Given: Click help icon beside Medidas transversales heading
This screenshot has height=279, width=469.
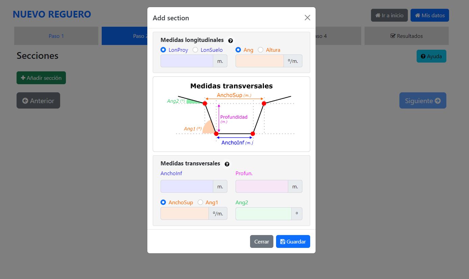Looking at the screenshot, I should coord(227,164).
